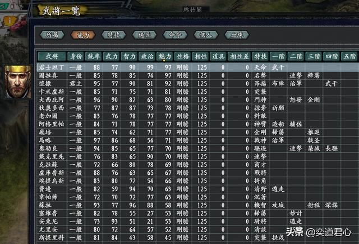Sort by 智力 column header

click(129, 56)
